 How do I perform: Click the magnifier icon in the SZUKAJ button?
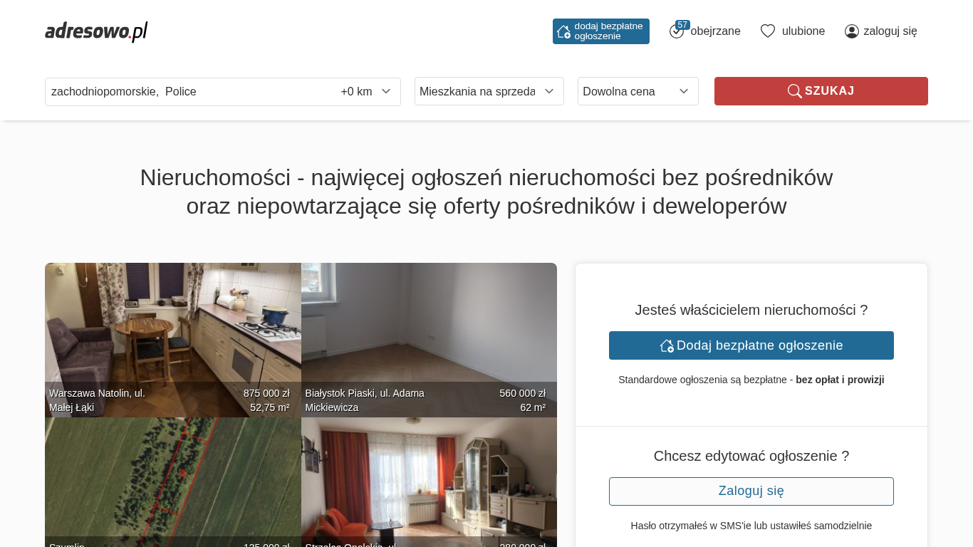pos(795,91)
